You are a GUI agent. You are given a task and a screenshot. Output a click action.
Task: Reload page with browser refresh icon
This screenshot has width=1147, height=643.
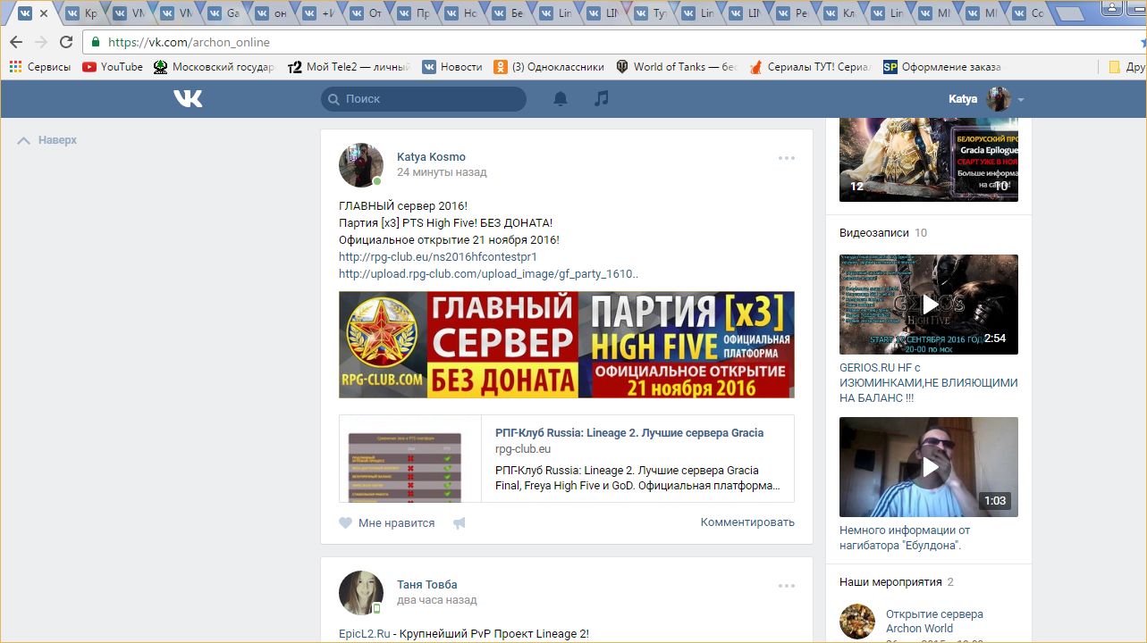point(66,42)
